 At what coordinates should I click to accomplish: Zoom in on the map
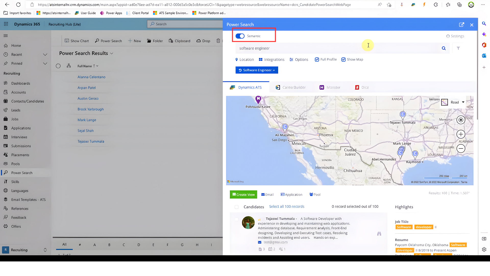pos(461,134)
